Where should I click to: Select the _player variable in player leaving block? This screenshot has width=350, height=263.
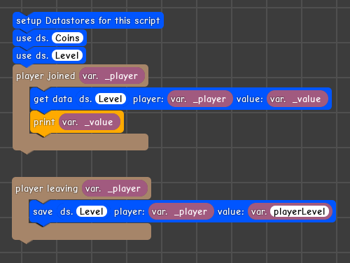115,189
